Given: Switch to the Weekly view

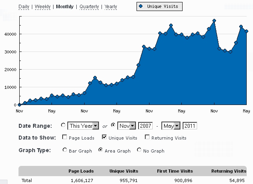Looking at the screenshot, I should point(43,7).
